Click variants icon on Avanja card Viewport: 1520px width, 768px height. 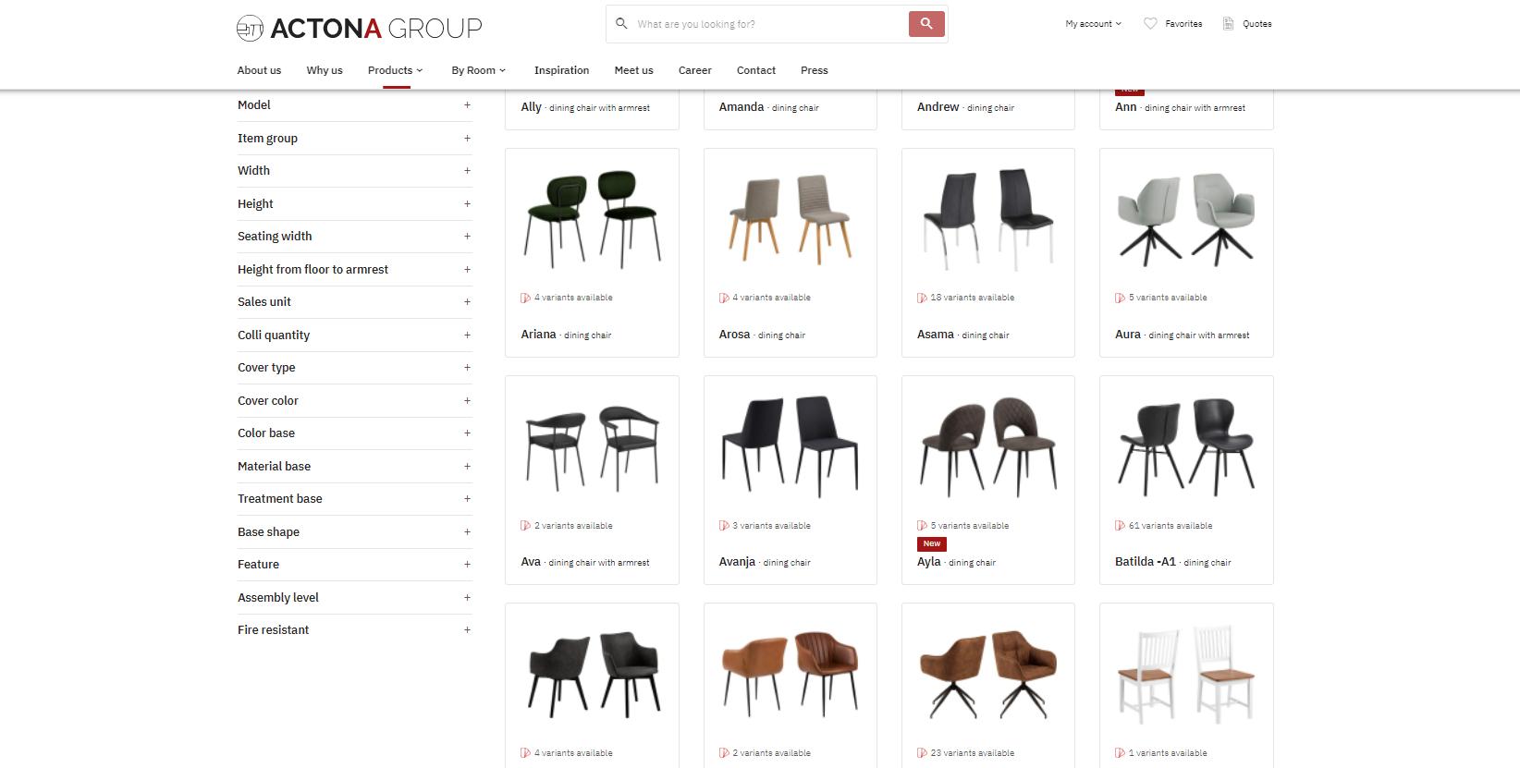[x=724, y=526]
